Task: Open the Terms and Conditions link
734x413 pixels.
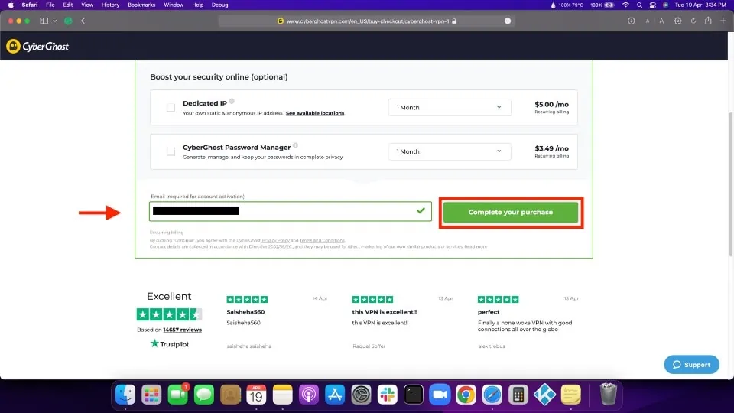Action: coord(322,240)
